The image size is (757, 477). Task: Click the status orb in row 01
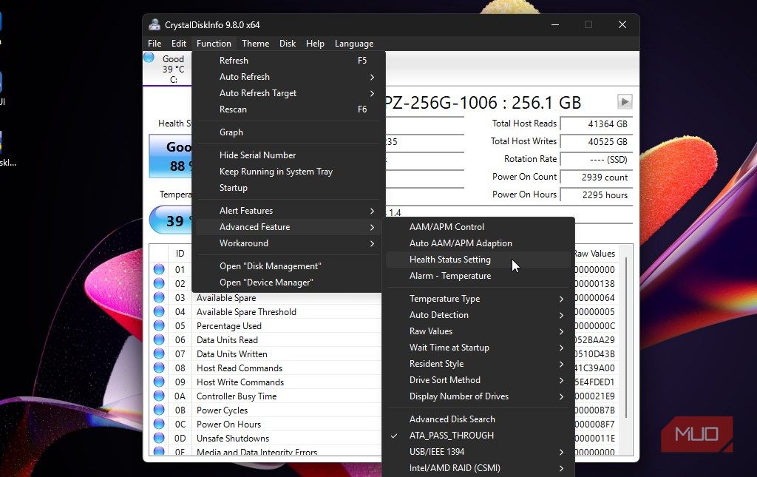(159, 269)
